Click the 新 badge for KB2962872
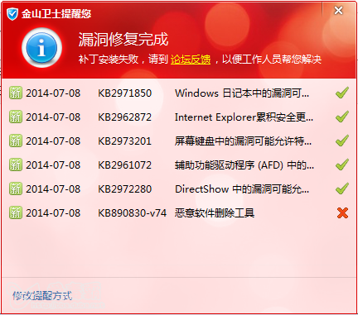 16,117
